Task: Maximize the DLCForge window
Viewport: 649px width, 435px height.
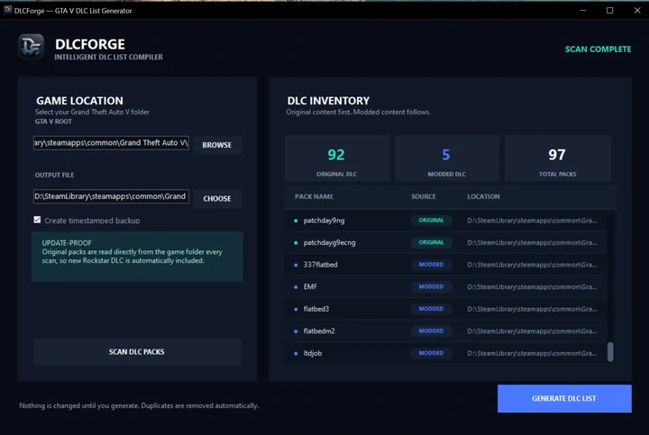Action: point(609,10)
